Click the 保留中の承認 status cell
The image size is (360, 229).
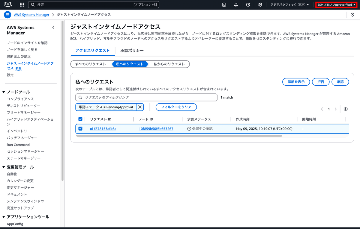point(200,129)
